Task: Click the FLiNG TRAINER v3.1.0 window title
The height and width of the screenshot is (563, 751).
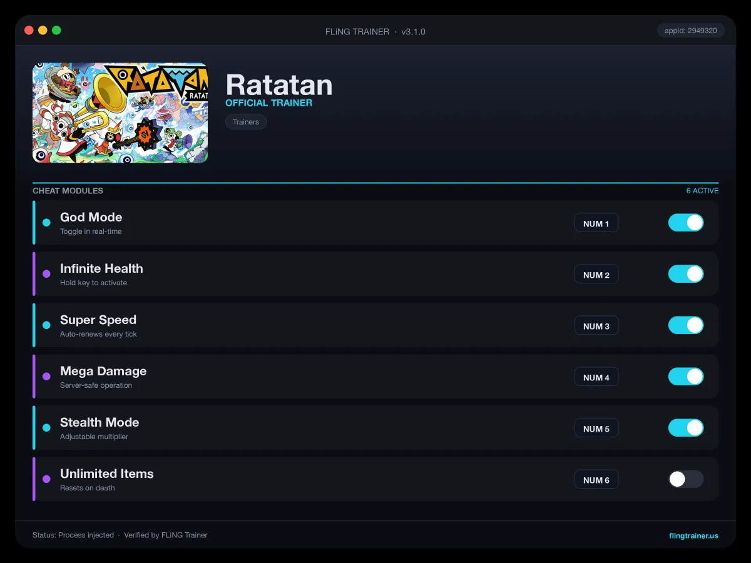Action: [x=375, y=31]
